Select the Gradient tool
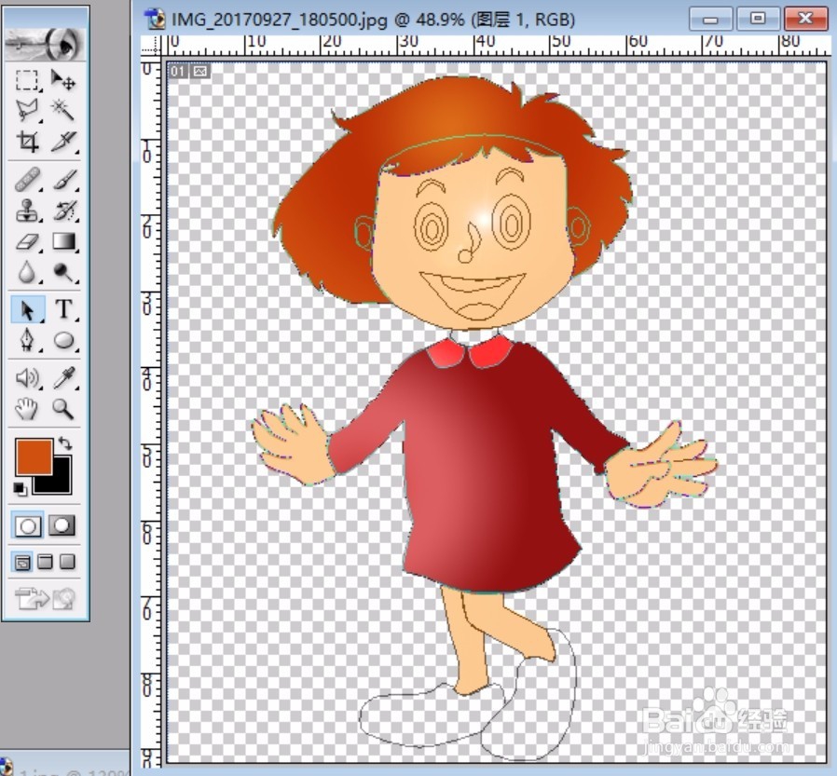The height and width of the screenshot is (776, 837). click(x=63, y=241)
